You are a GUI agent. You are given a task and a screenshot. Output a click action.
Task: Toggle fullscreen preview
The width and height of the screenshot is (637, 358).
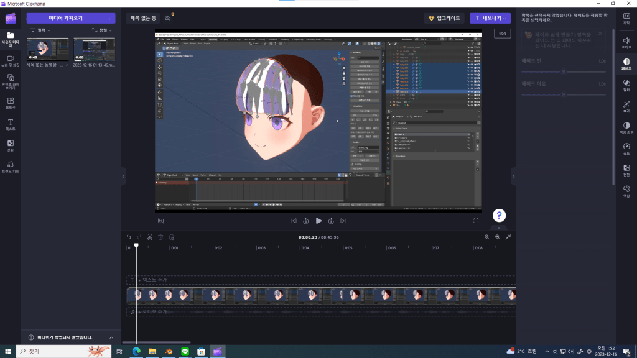[476, 221]
